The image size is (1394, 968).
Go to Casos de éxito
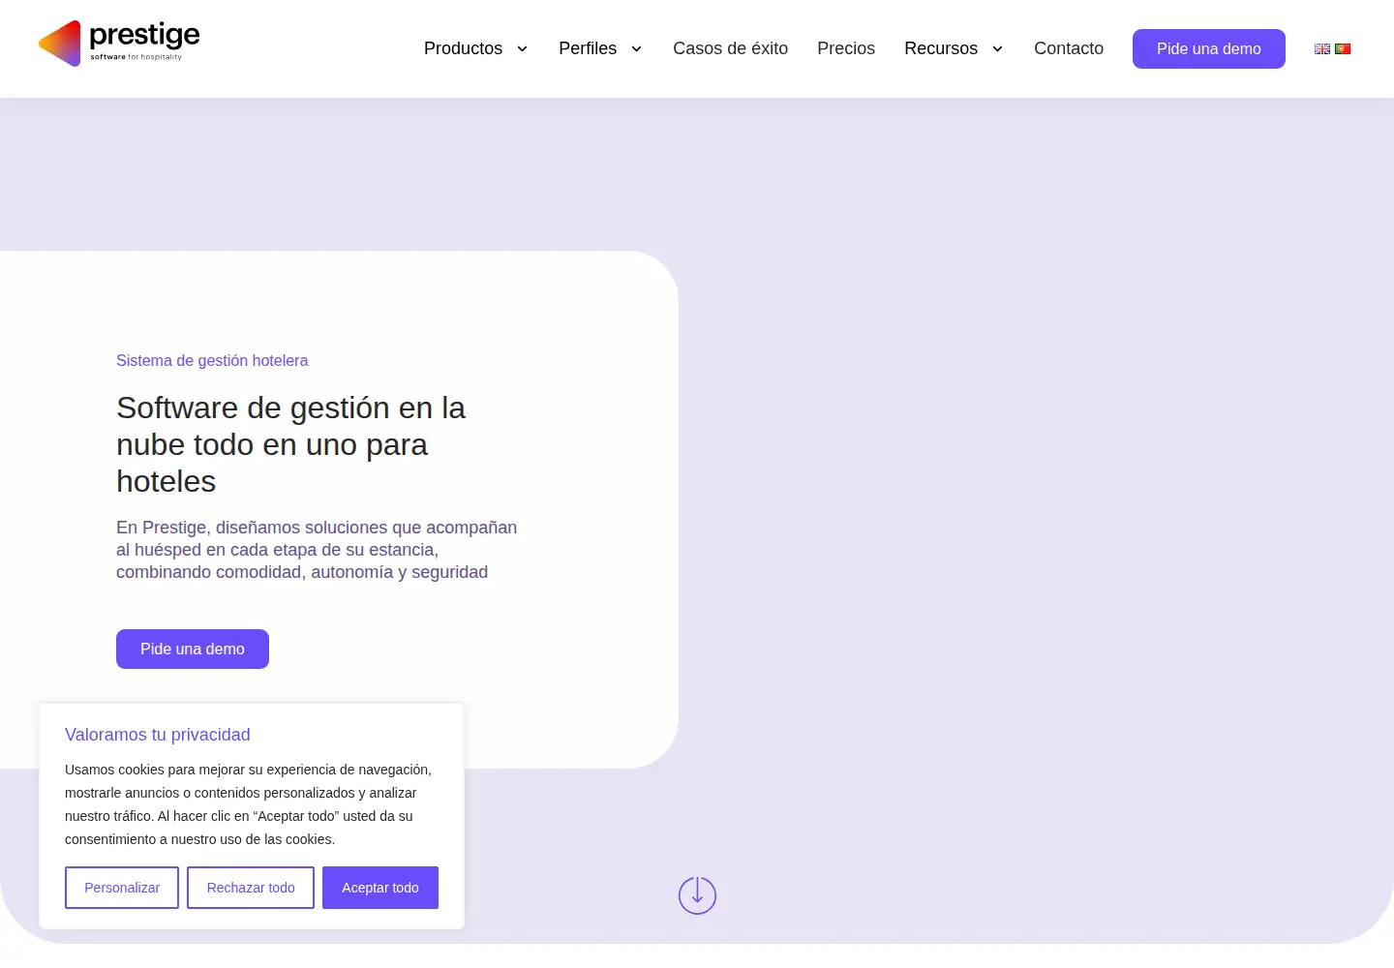[x=730, y=48]
